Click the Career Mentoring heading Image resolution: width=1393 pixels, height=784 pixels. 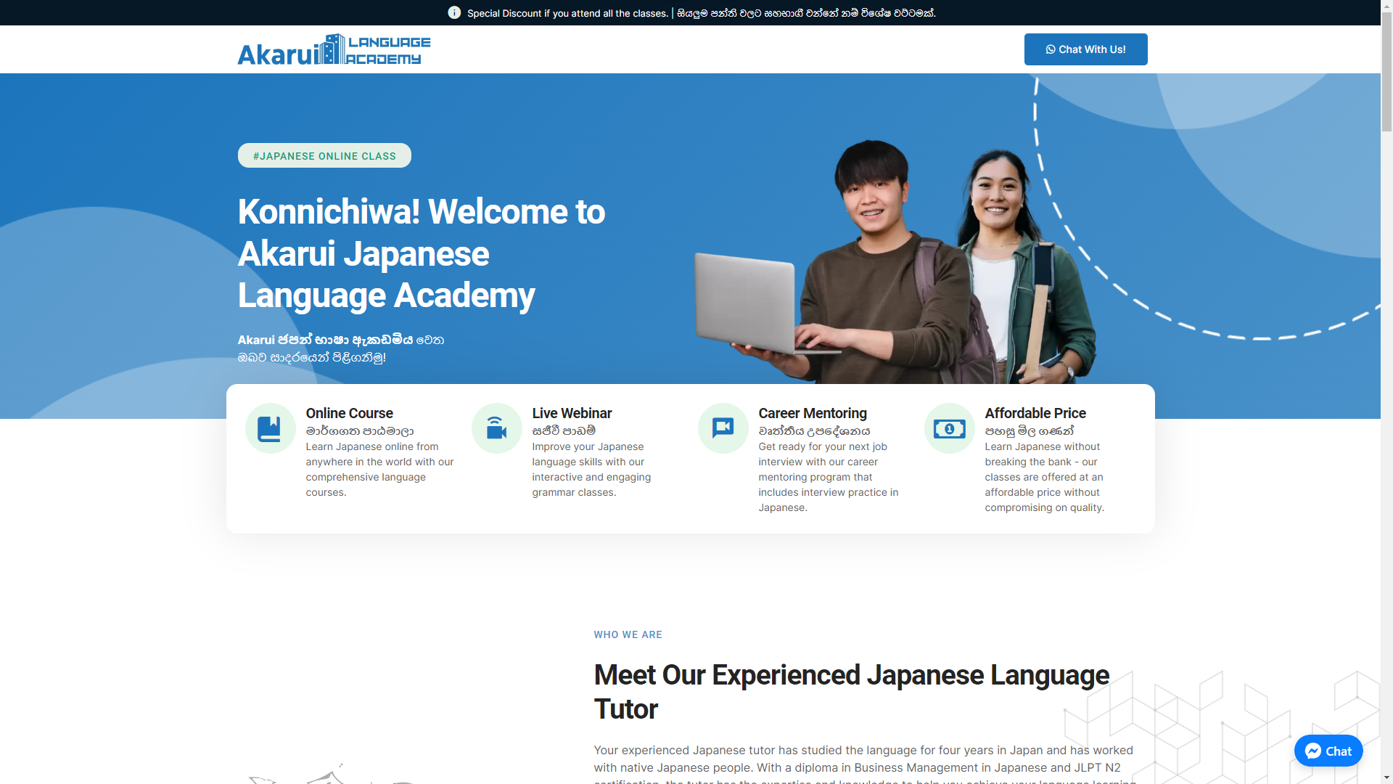[x=812, y=413]
